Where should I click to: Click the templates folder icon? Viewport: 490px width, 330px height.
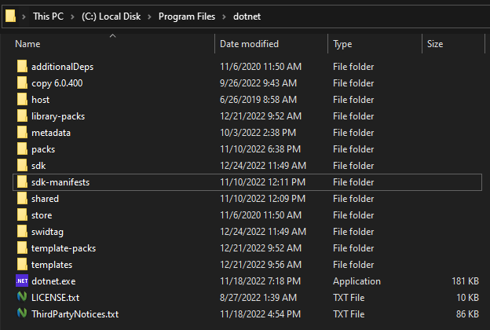coord(22,265)
